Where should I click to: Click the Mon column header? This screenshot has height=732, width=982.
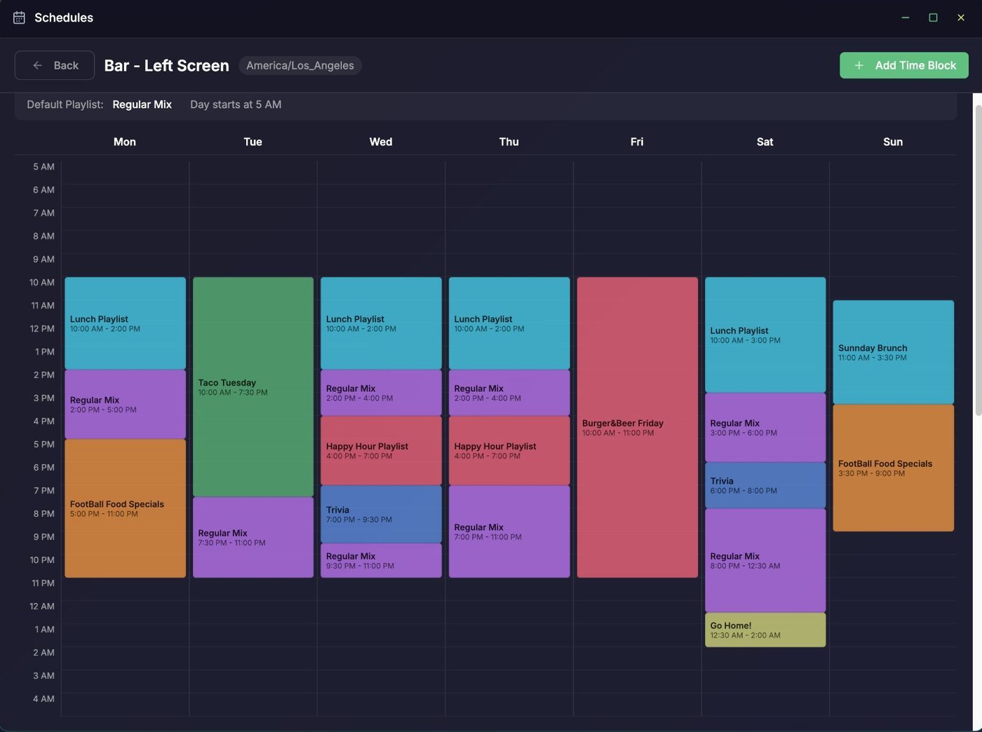pyautogui.click(x=125, y=142)
